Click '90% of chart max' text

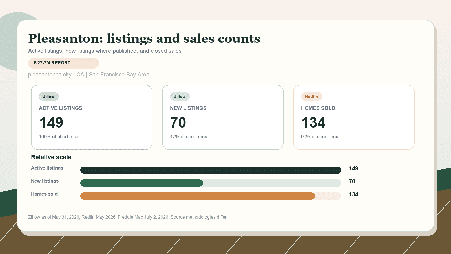(x=320, y=137)
